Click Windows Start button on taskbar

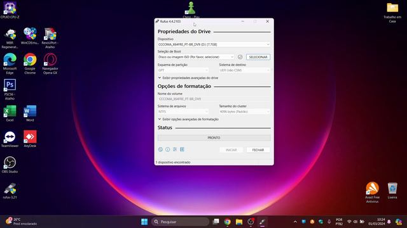[x=144, y=222]
